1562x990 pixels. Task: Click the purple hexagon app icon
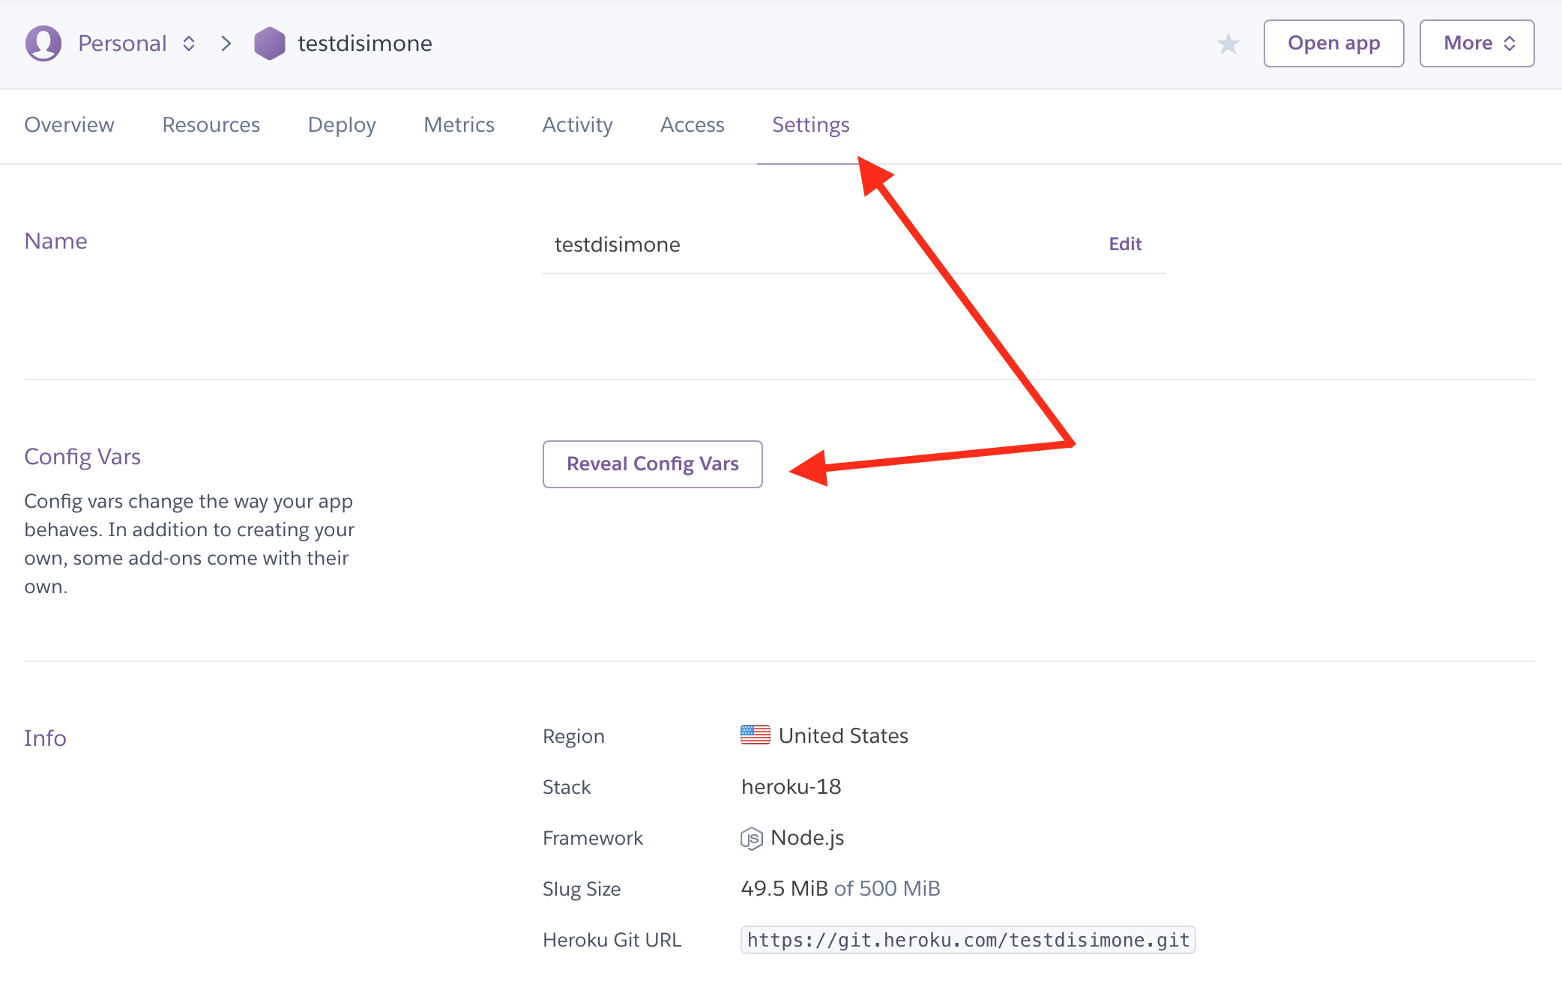pos(270,43)
